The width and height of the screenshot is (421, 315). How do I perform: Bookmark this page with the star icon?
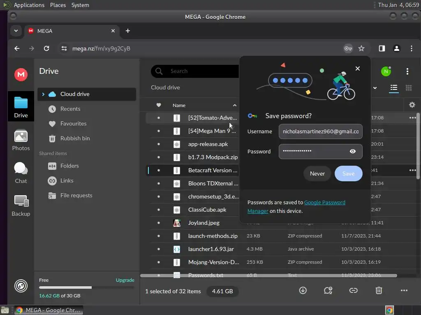click(361, 48)
